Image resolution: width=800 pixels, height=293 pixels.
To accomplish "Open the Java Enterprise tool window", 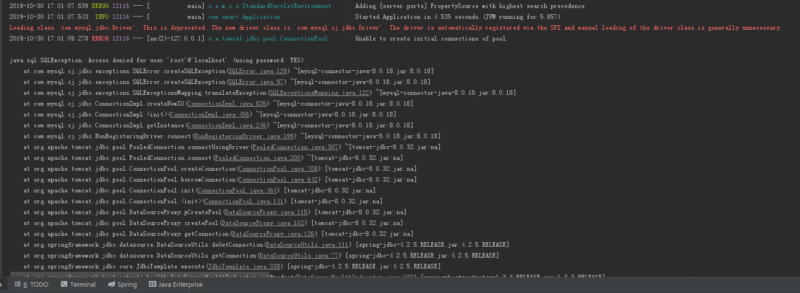I will [x=175, y=284].
